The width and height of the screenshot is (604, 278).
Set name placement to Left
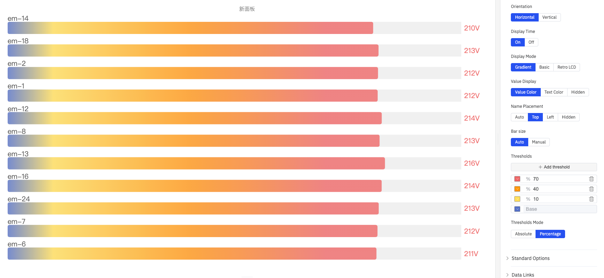point(550,117)
